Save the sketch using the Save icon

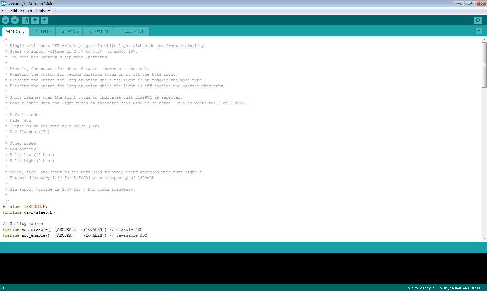point(44,20)
